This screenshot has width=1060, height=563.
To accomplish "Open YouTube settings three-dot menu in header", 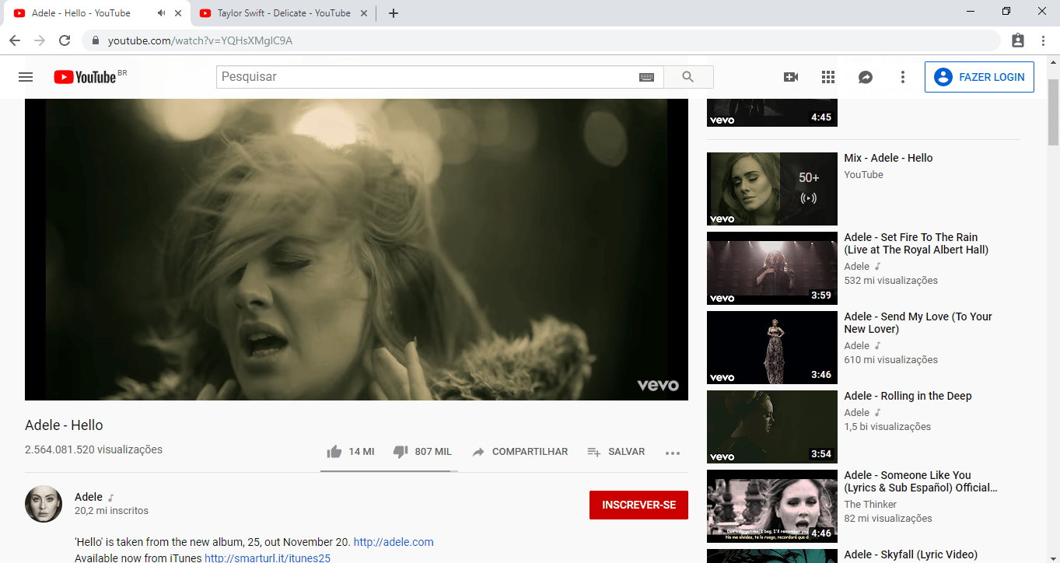I will coord(903,77).
